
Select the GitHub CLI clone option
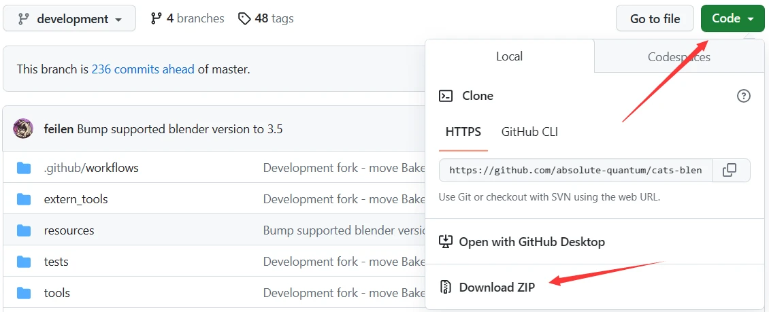[x=529, y=132]
